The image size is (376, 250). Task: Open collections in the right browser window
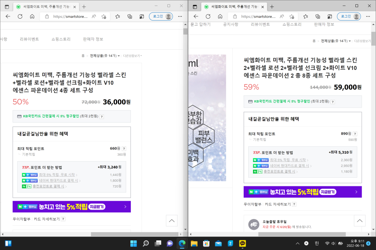pyautogui.click(x=318, y=17)
